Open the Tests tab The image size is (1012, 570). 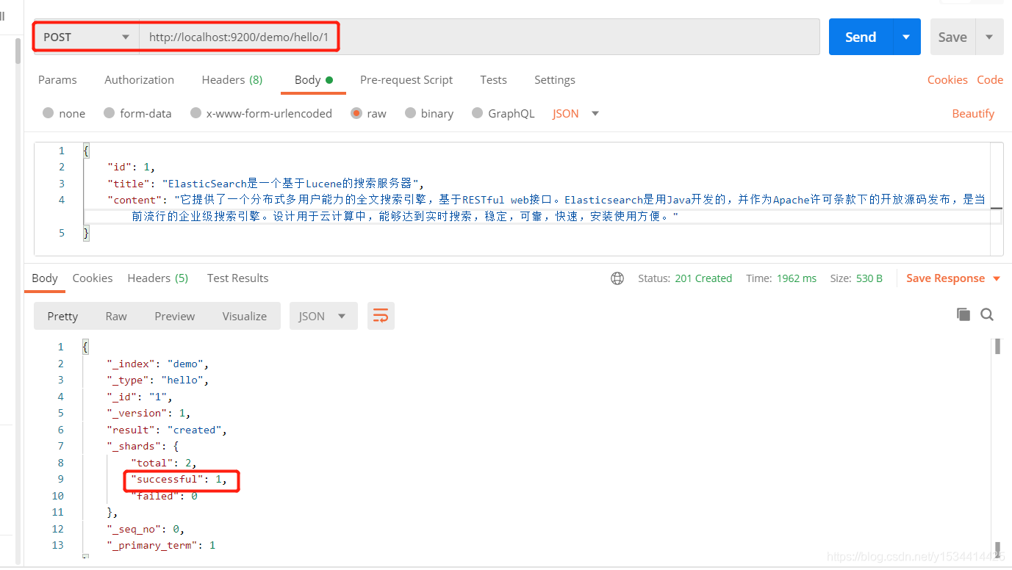[x=493, y=79]
